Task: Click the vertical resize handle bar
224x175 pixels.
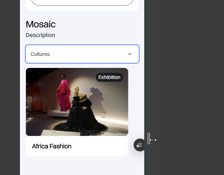Action: coord(149,138)
